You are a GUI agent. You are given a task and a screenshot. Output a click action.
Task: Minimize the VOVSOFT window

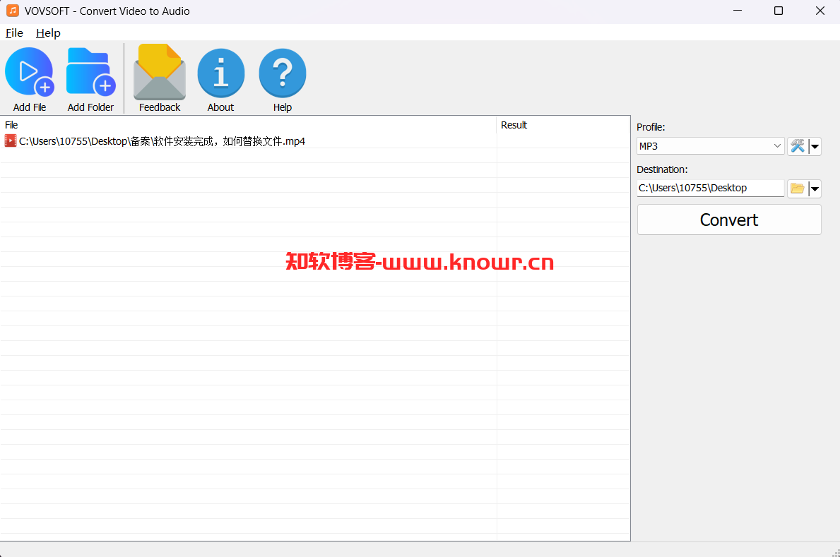[x=738, y=11]
